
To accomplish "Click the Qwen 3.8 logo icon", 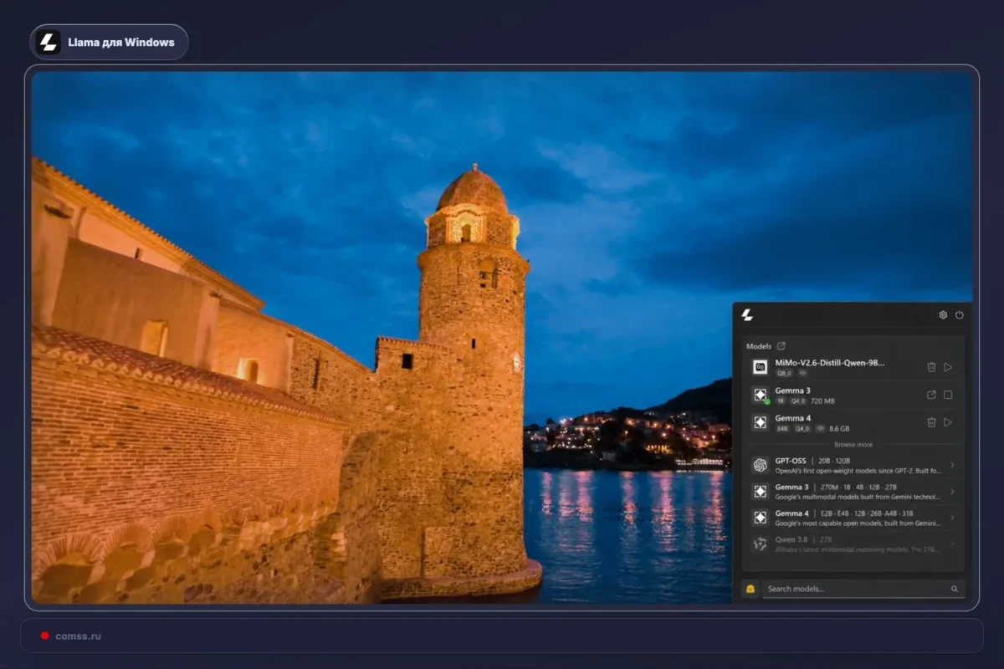I will click(x=760, y=544).
